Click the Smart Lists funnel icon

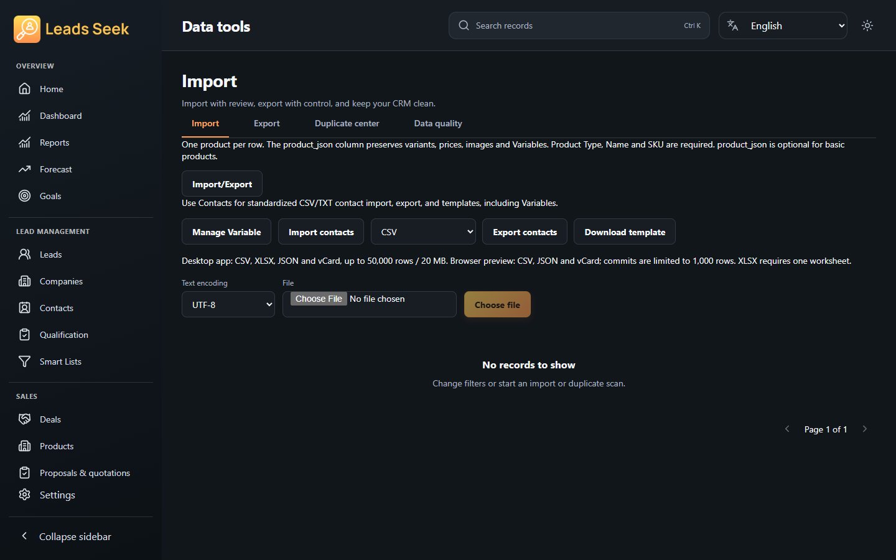click(24, 362)
